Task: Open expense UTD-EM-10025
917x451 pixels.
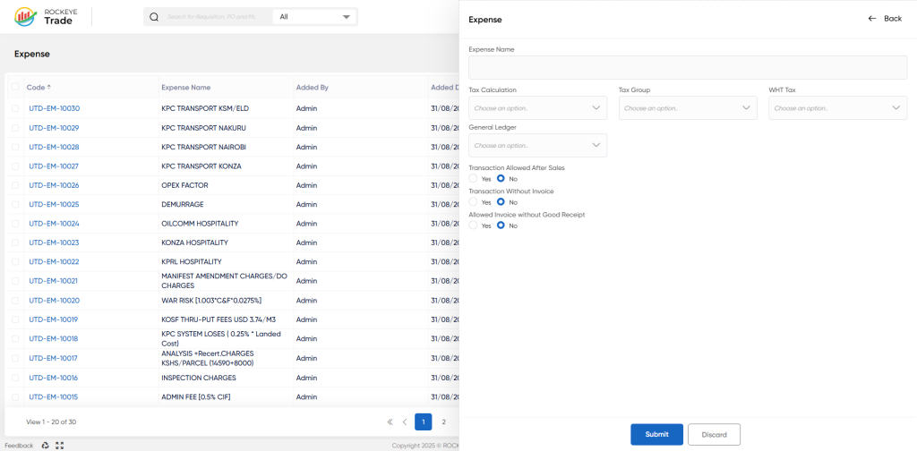Action: 54,204
